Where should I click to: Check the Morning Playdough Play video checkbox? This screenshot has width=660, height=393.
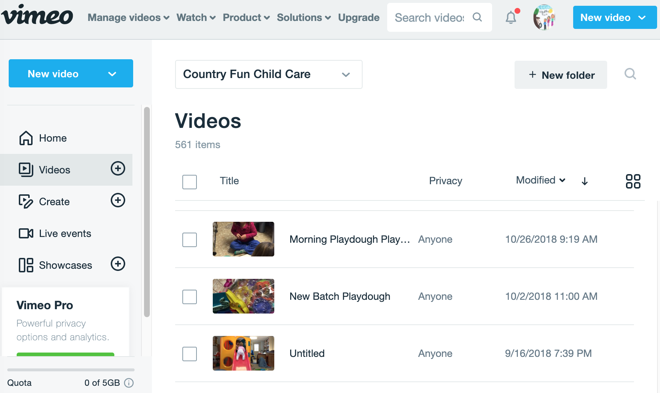point(190,240)
